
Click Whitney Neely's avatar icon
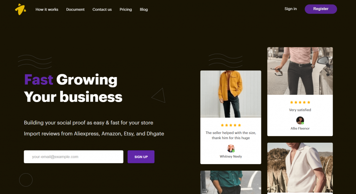231,149
